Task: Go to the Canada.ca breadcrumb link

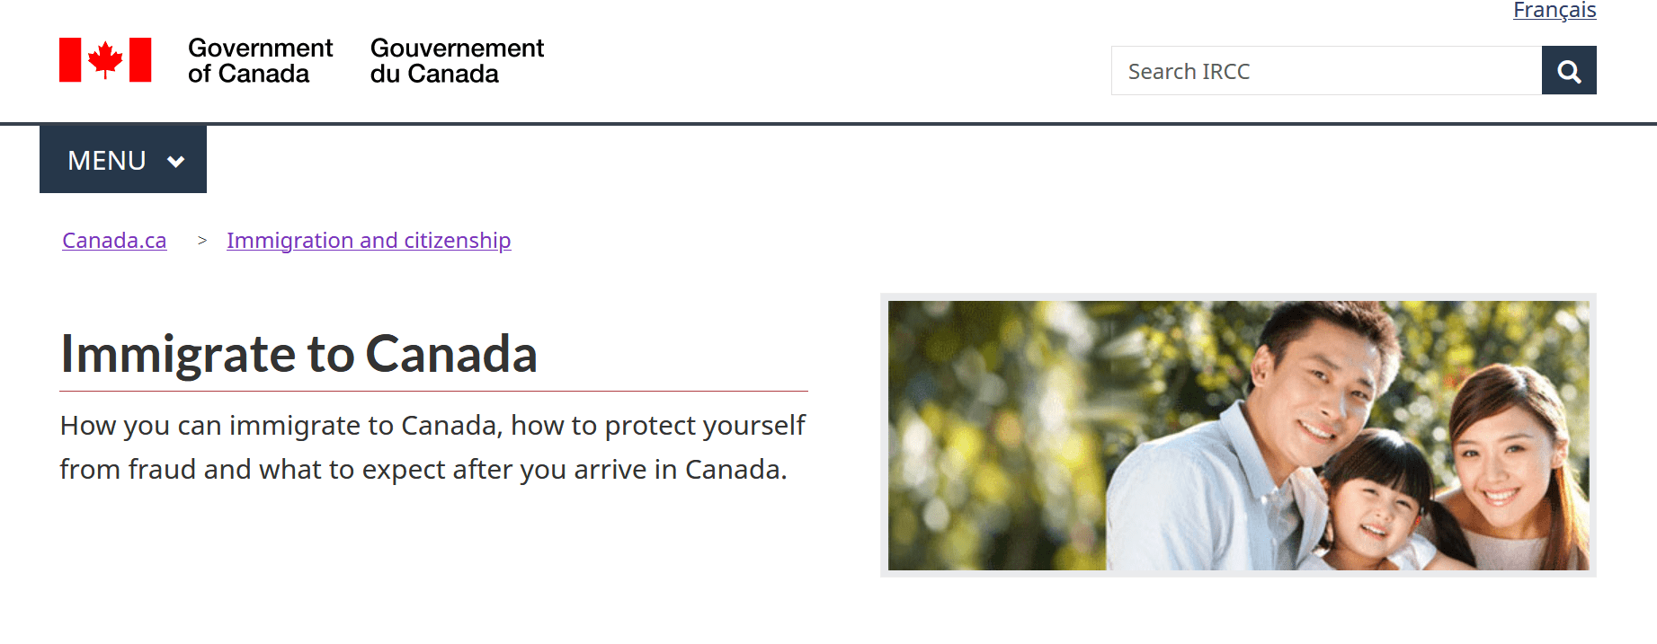Action: pos(114,241)
